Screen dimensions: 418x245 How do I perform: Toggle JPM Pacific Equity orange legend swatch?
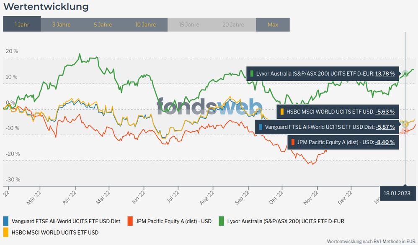tap(130, 221)
